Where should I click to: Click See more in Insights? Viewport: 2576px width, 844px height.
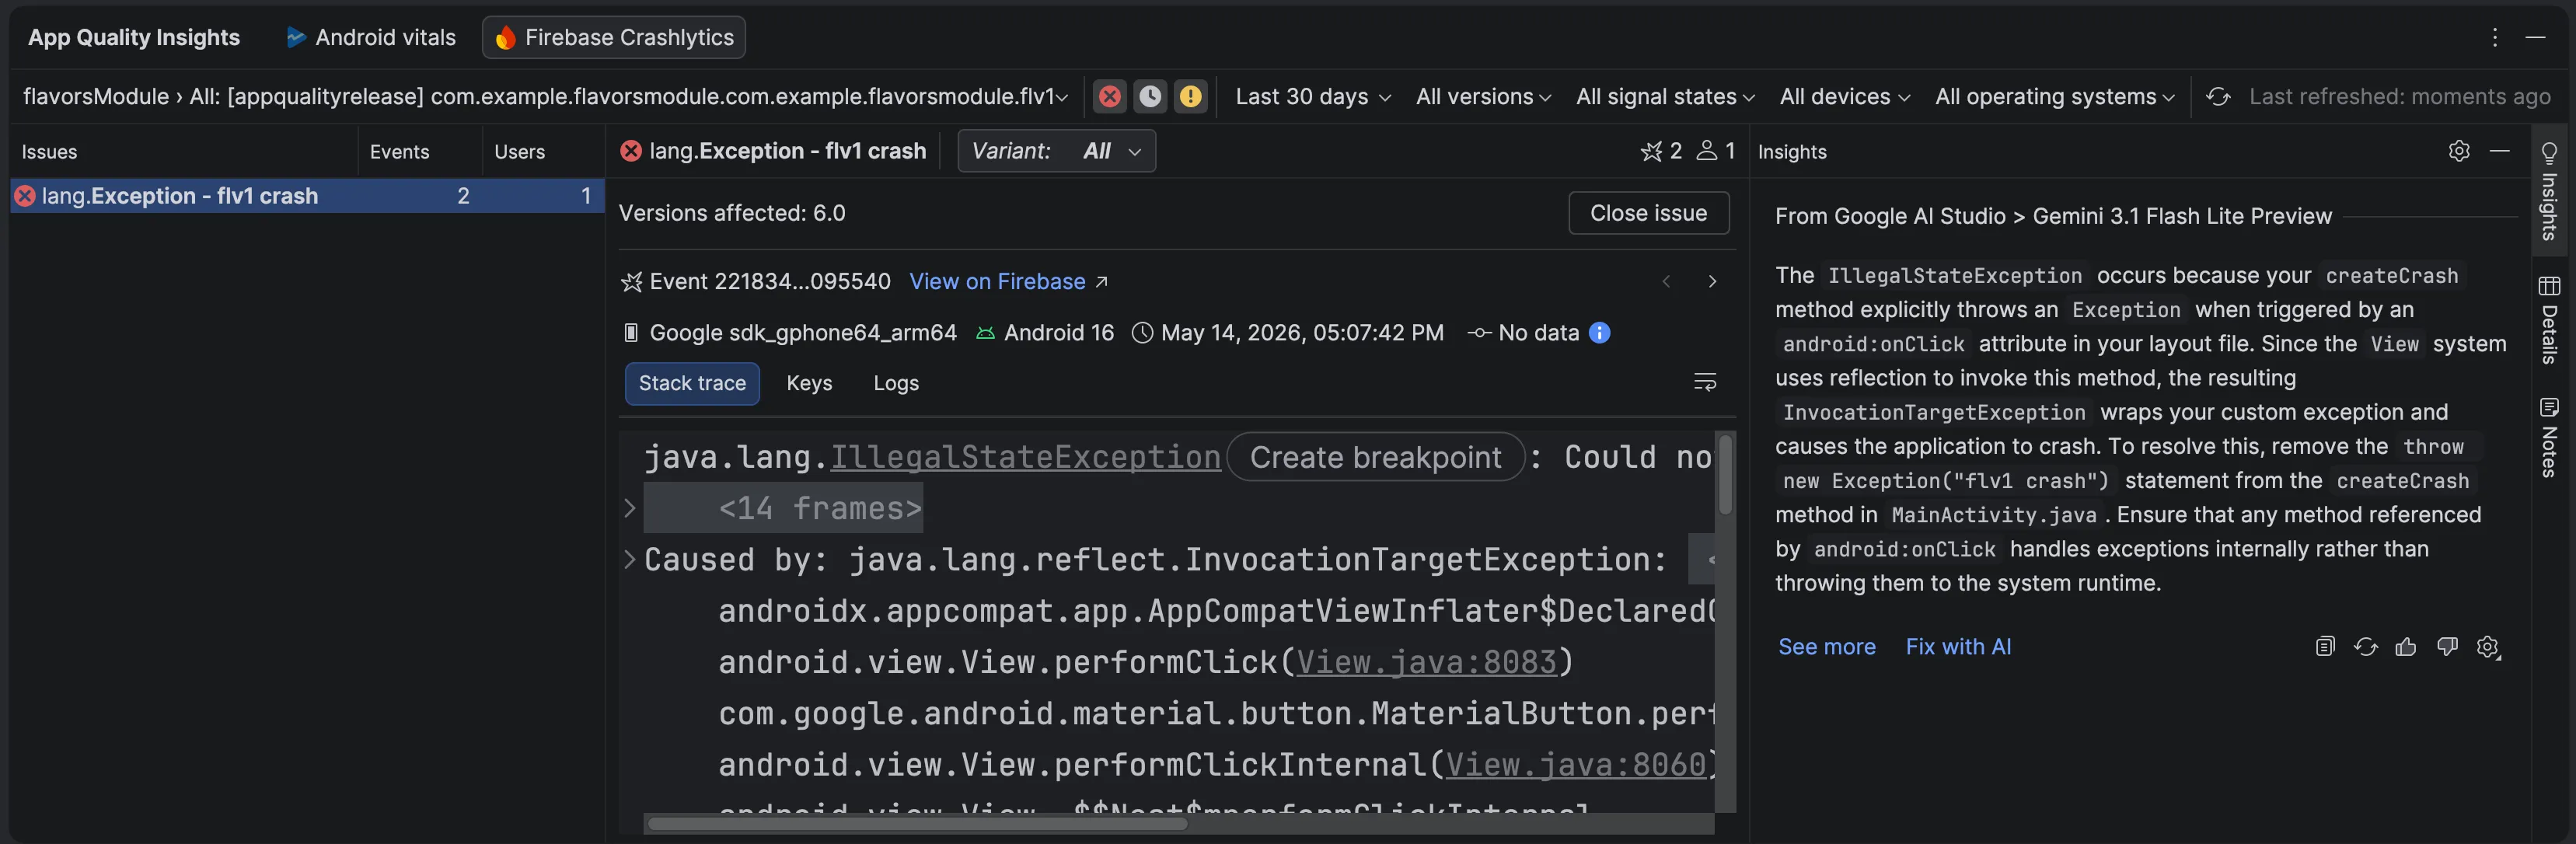(1827, 647)
